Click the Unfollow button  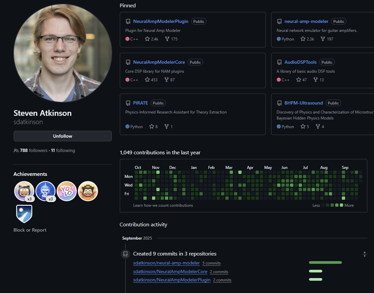pos(62,136)
